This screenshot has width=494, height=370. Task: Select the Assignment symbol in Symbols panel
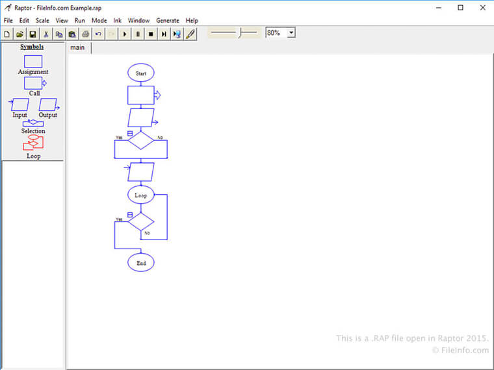coord(33,62)
